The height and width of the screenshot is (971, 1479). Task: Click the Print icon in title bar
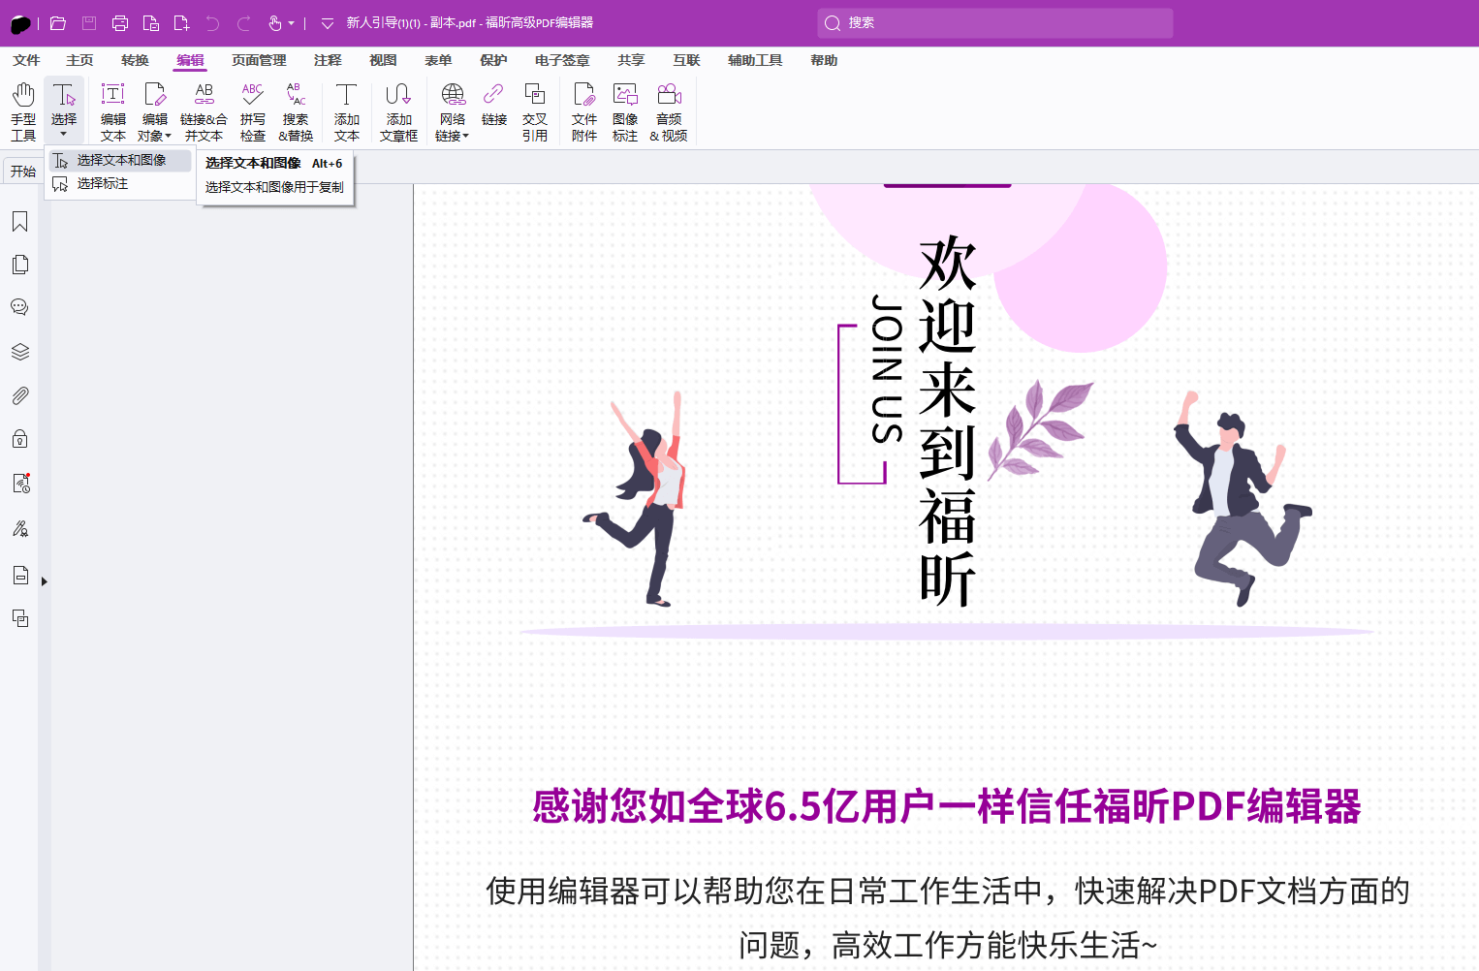(120, 23)
